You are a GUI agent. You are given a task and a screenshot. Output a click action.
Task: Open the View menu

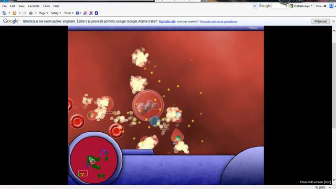coord(22,6)
